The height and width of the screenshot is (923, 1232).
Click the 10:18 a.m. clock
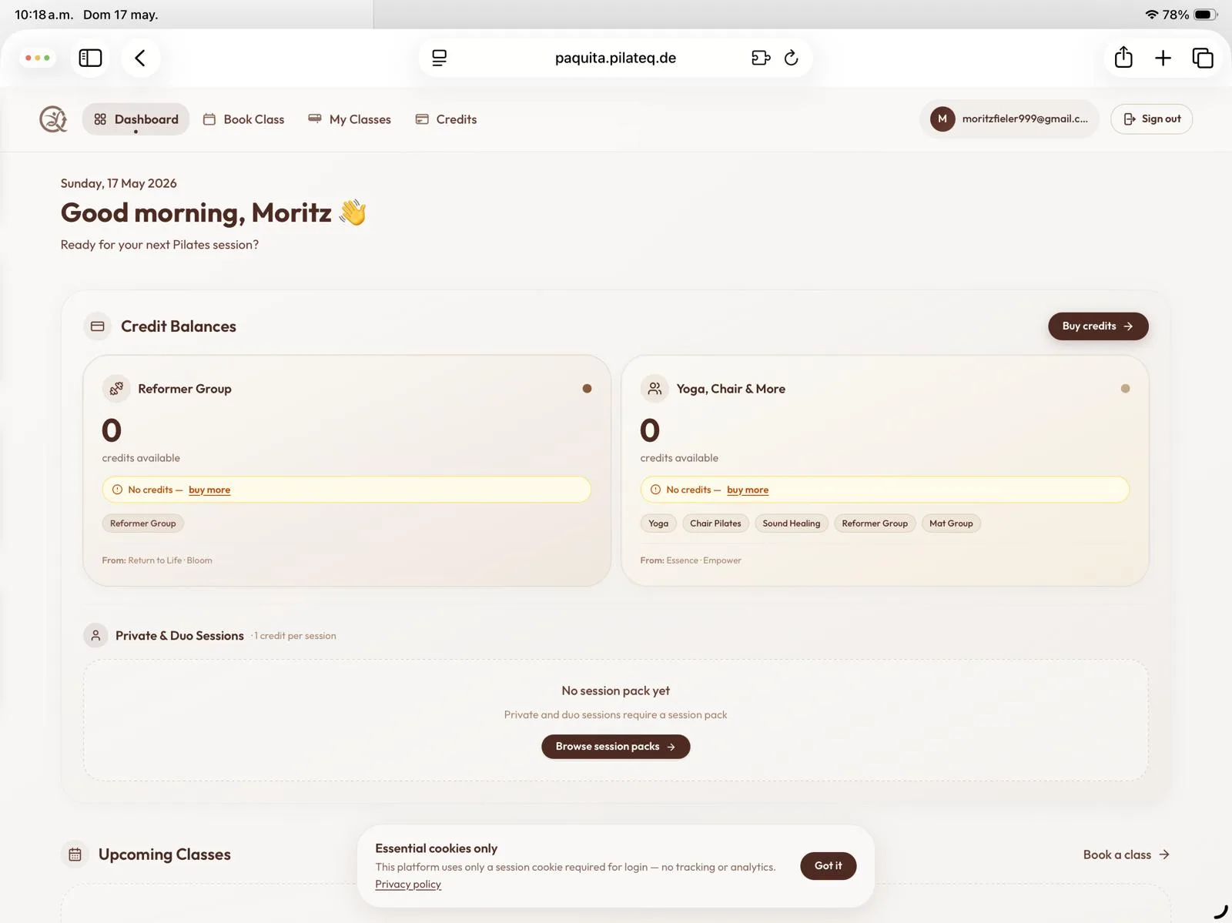coord(43,15)
